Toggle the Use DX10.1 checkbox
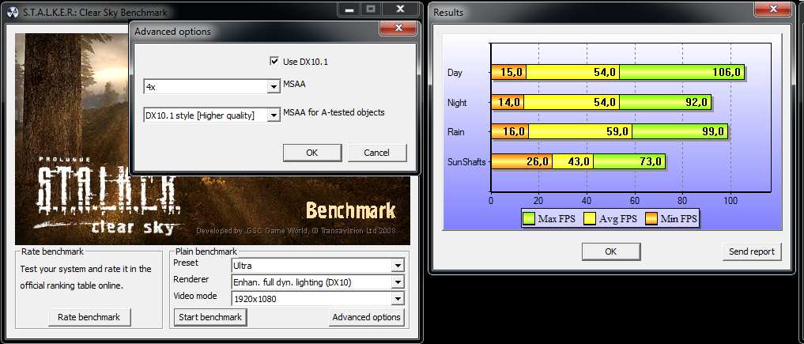 click(274, 62)
